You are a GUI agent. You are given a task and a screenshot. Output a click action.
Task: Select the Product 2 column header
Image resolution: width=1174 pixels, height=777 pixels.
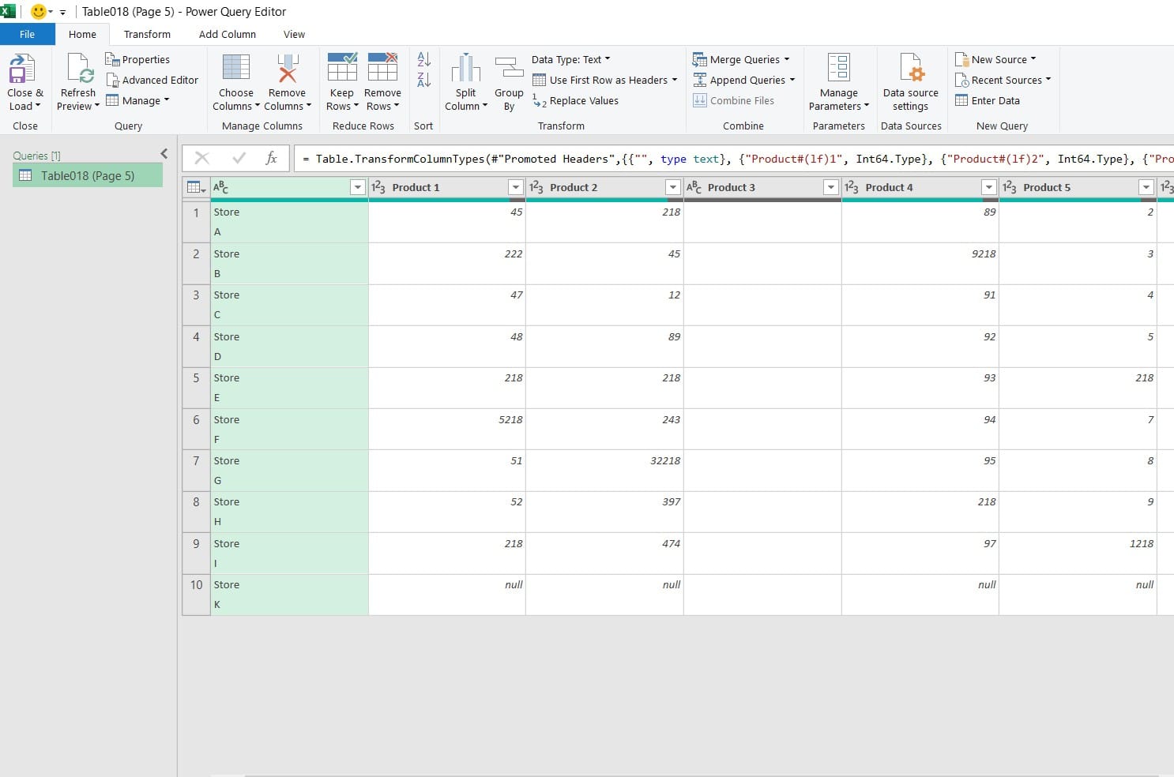(604, 187)
